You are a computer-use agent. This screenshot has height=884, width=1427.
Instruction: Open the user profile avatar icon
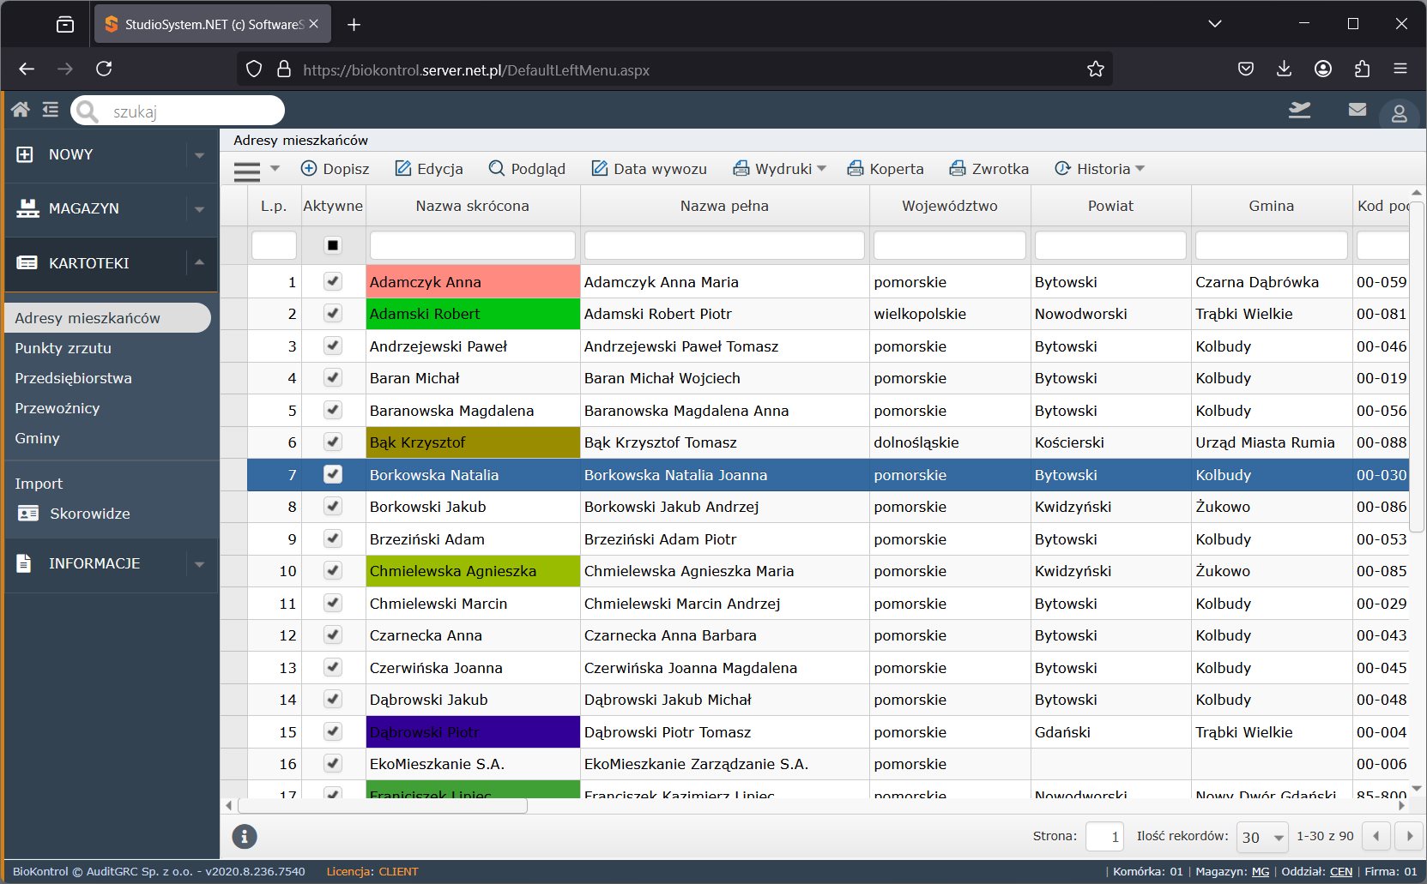pos(1399,113)
